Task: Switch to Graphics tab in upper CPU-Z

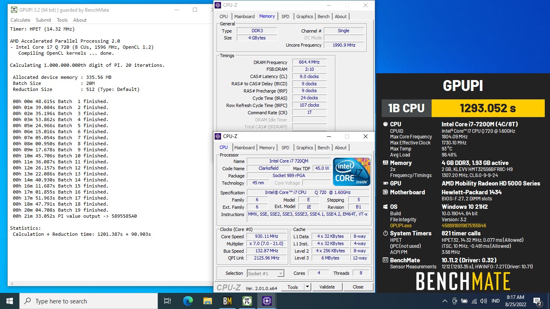Action: click(x=304, y=16)
